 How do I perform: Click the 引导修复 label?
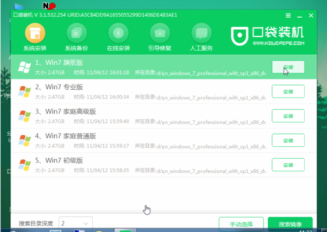pyautogui.click(x=160, y=48)
